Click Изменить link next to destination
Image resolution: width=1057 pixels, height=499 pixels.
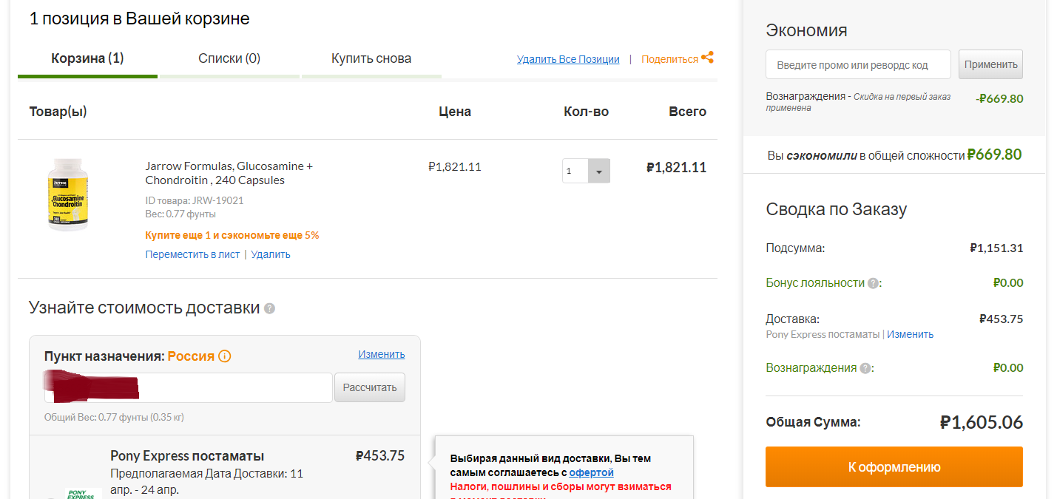(382, 354)
